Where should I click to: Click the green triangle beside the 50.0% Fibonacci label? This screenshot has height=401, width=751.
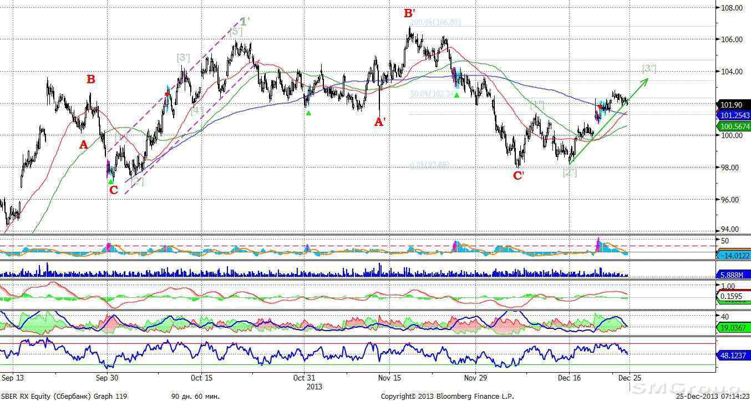[x=456, y=95]
